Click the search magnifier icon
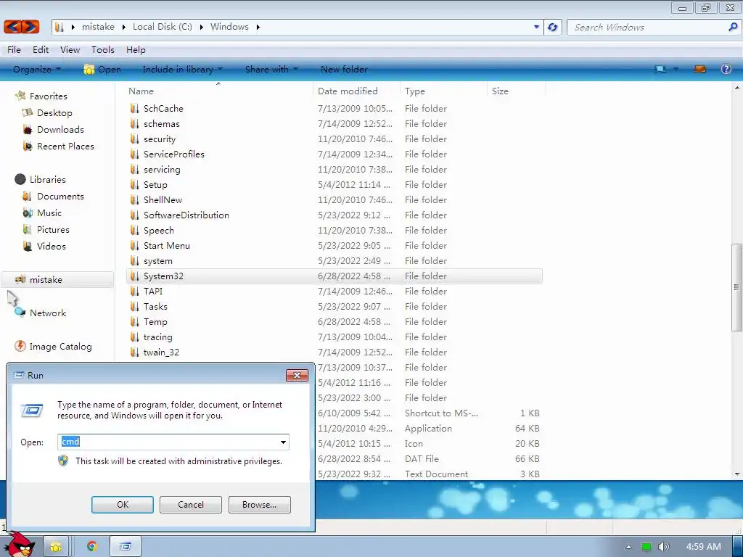The image size is (743, 557). click(733, 27)
